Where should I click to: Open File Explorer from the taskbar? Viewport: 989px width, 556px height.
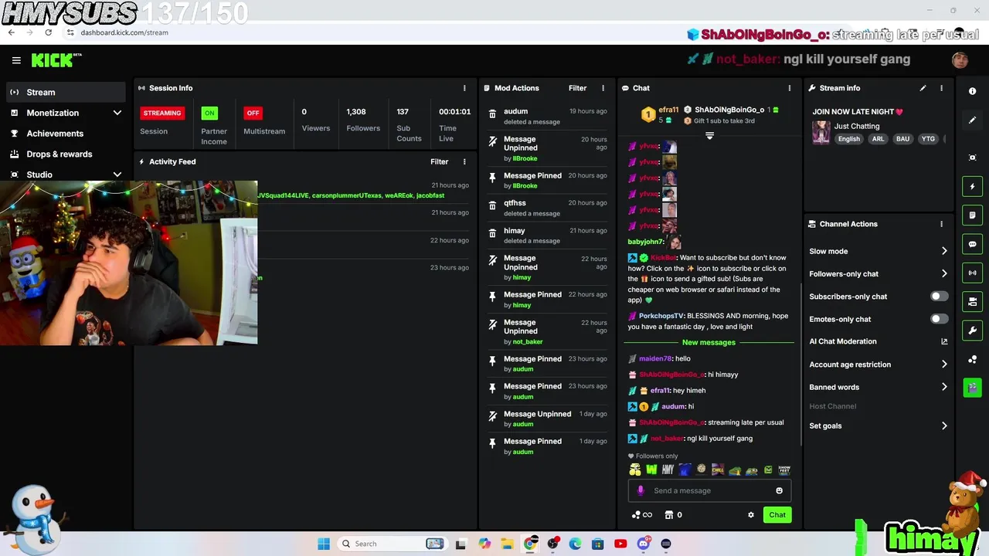(507, 544)
